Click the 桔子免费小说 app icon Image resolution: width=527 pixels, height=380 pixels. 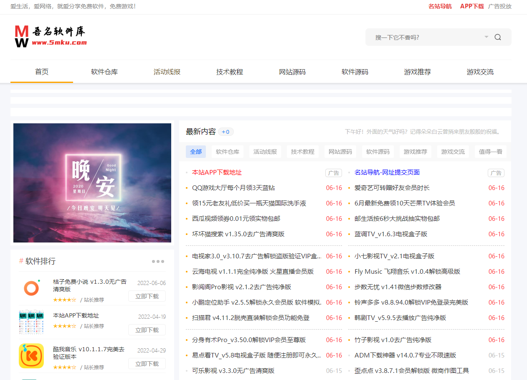point(31,288)
